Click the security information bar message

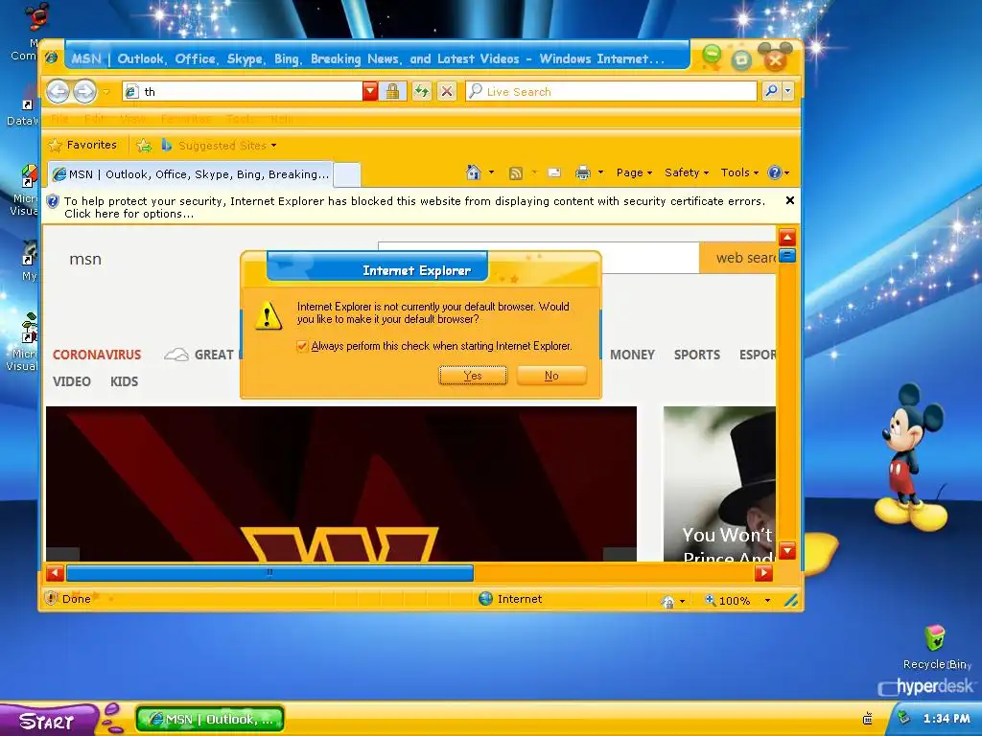point(414,207)
